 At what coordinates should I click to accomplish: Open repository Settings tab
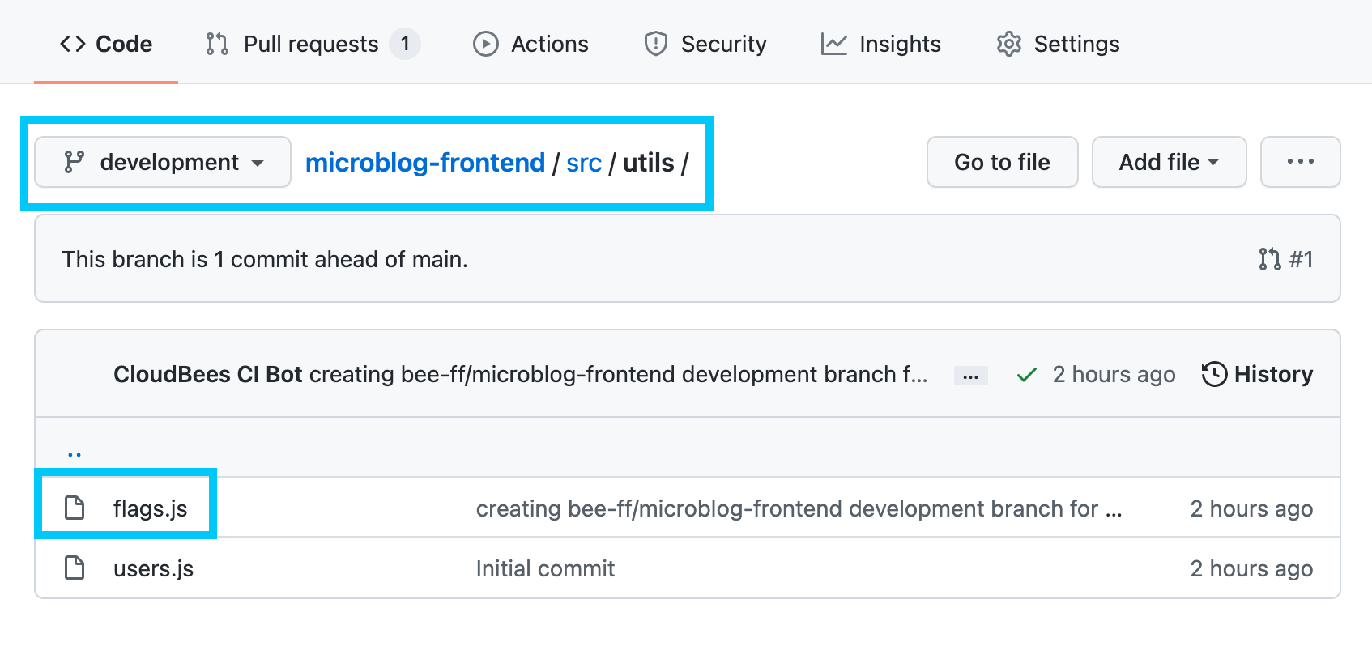coord(1059,44)
